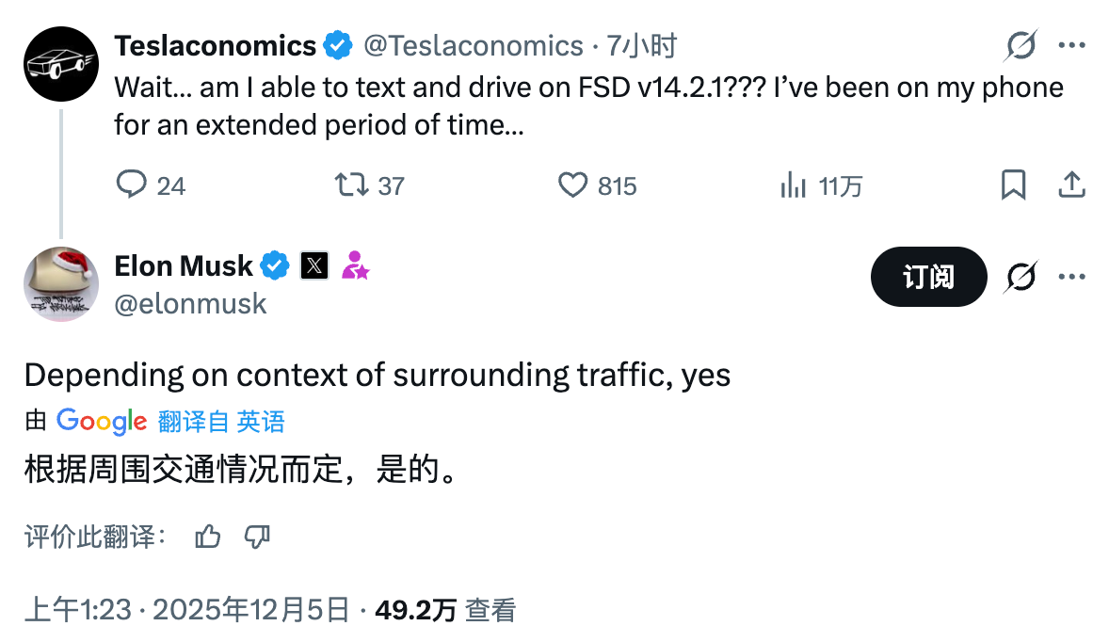Open more options menu on Elon Musk's tweet
1109x642 pixels.
pos(1072,277)
